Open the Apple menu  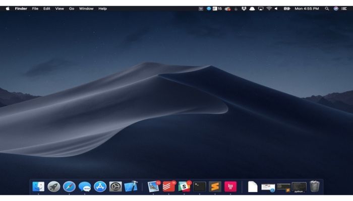8,9
